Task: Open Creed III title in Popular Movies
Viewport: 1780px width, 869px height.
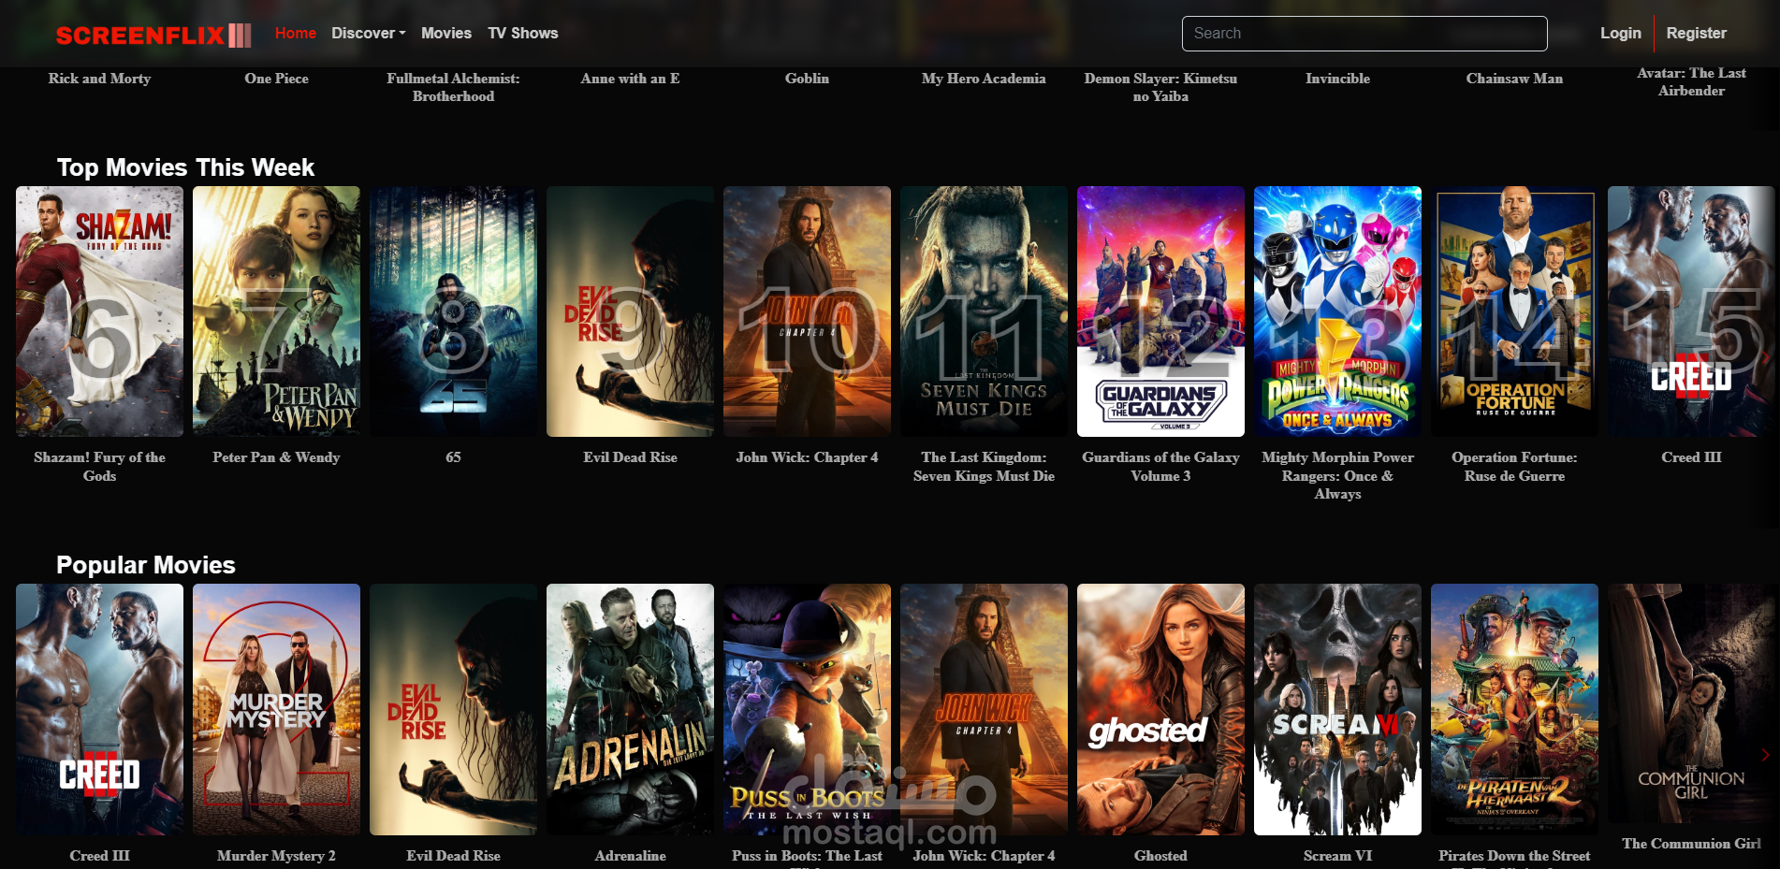Action: (x=99, y=856)
